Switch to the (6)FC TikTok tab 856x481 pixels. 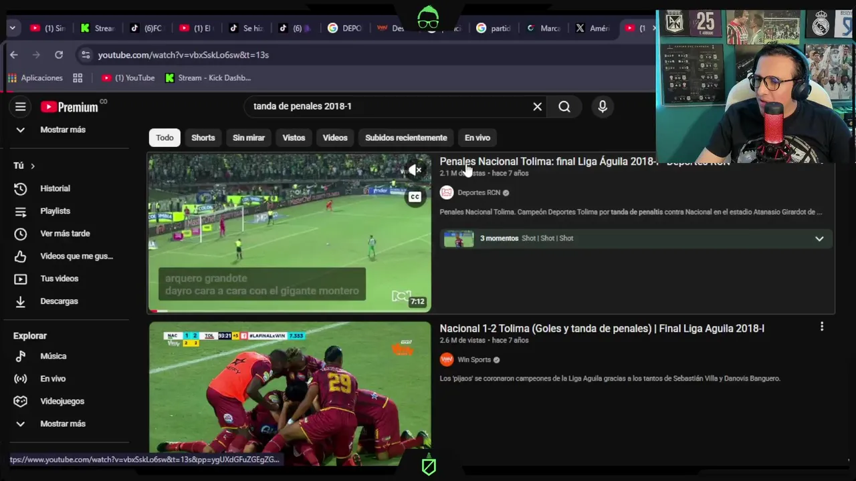(x=146, y=28)
